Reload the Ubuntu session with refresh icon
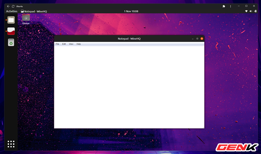 point(13,7)
